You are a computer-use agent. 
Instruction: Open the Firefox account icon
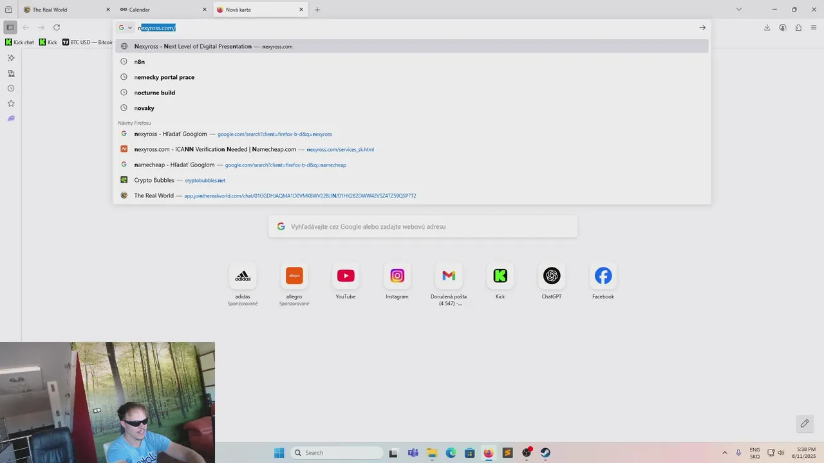[783, 28]
